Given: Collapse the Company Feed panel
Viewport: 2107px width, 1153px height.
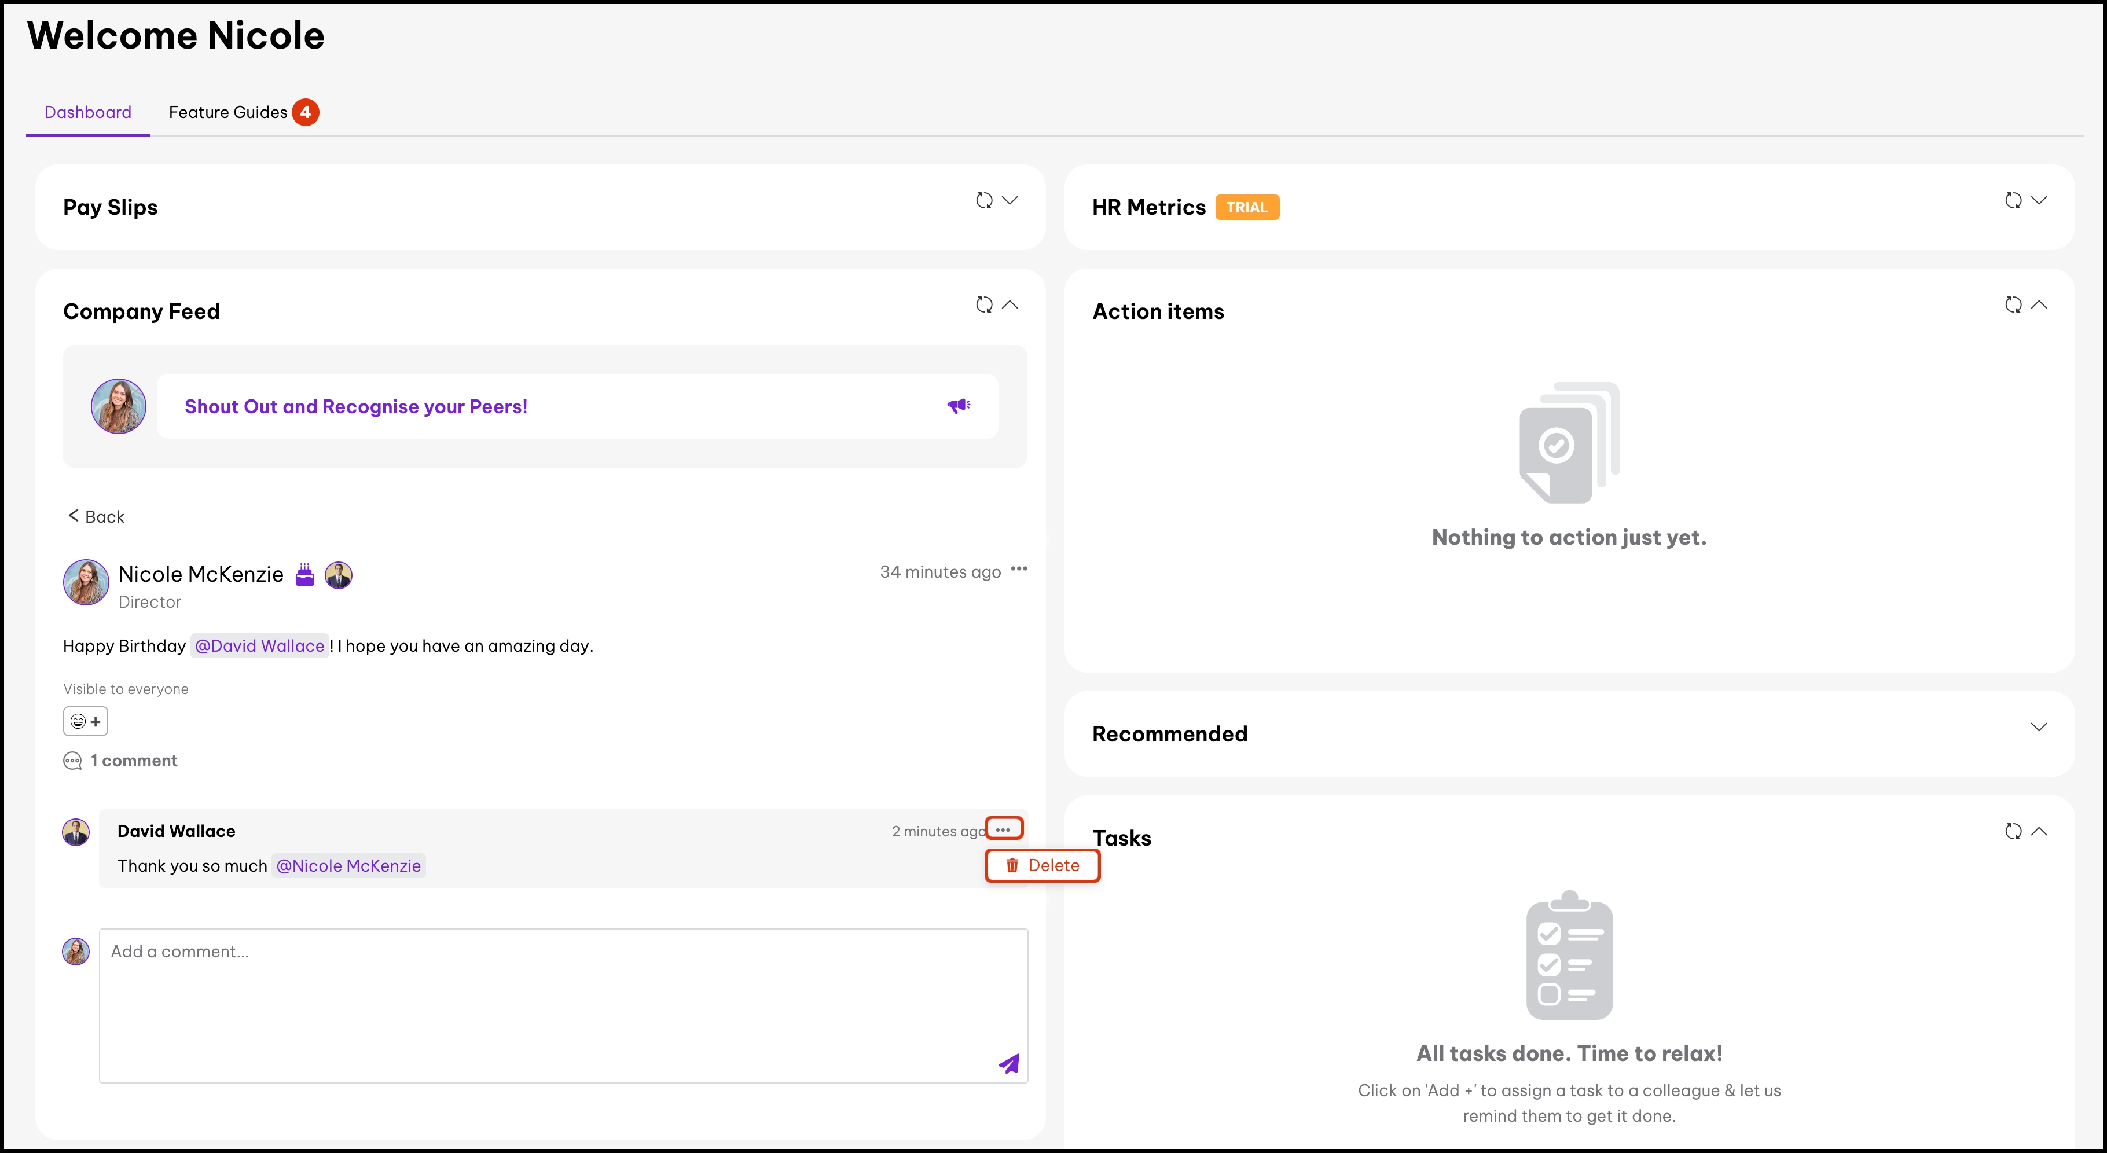Looking at the screenshot, I should (1010, 305).
